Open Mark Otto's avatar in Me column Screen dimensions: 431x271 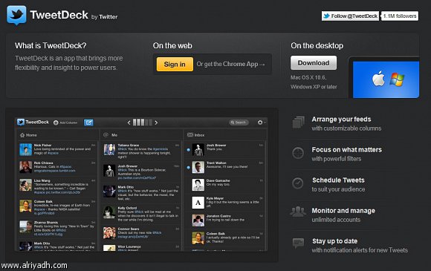109,192
